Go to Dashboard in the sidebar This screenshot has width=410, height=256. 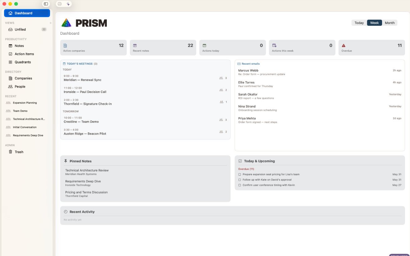(27, 13)
